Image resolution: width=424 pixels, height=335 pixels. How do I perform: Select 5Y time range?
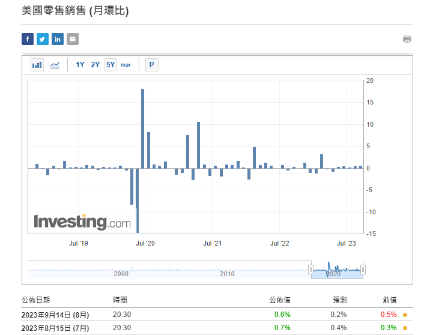tap(111, 65)
